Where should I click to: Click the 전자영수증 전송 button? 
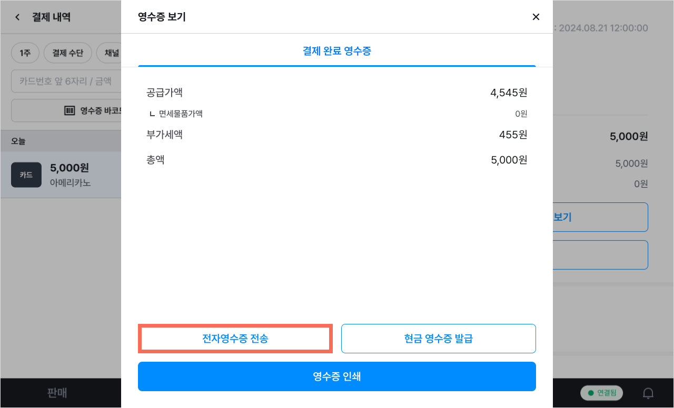[x=235, y=339]
